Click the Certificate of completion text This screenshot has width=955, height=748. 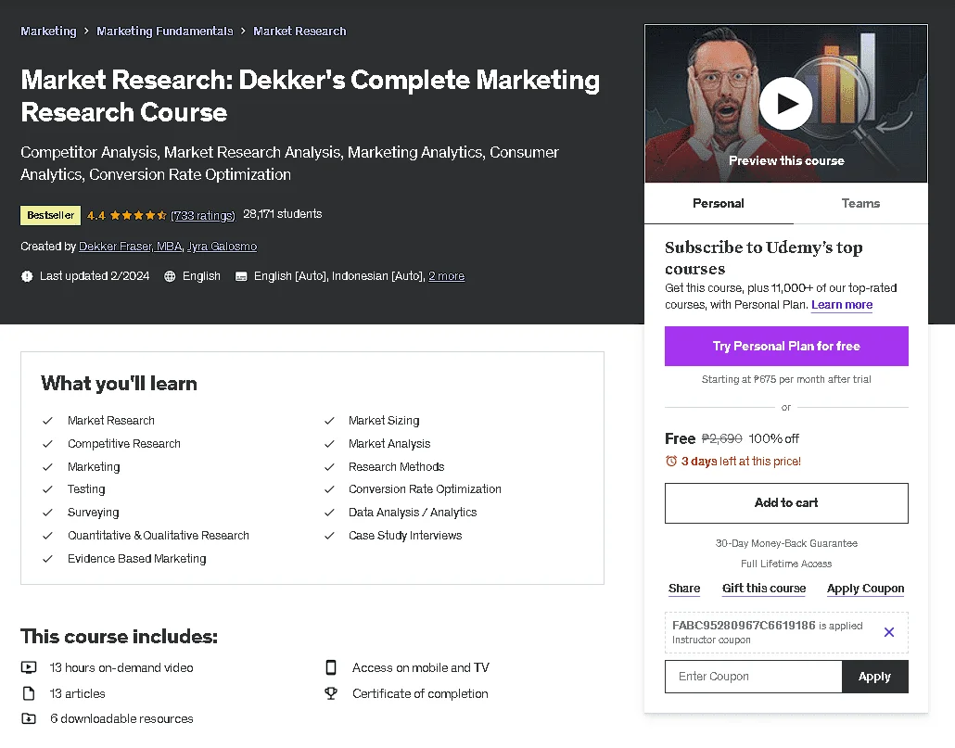tap(420, 693)
